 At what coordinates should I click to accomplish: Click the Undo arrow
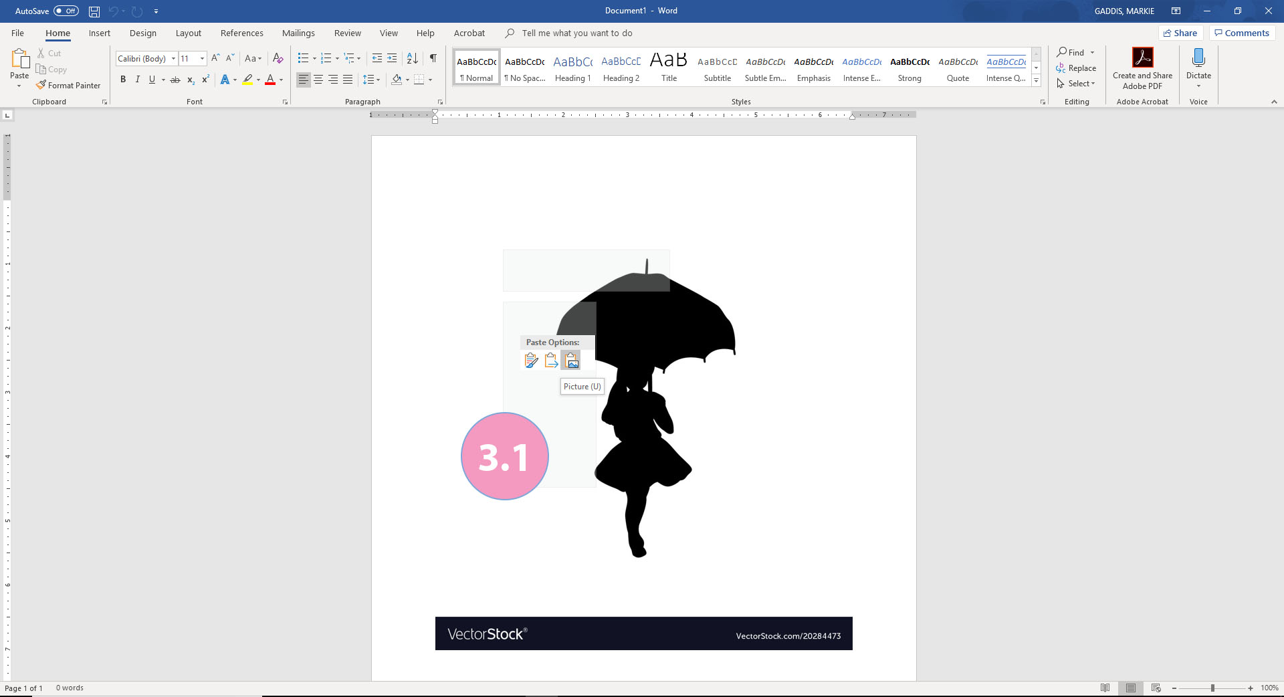(x=114, y=11)
